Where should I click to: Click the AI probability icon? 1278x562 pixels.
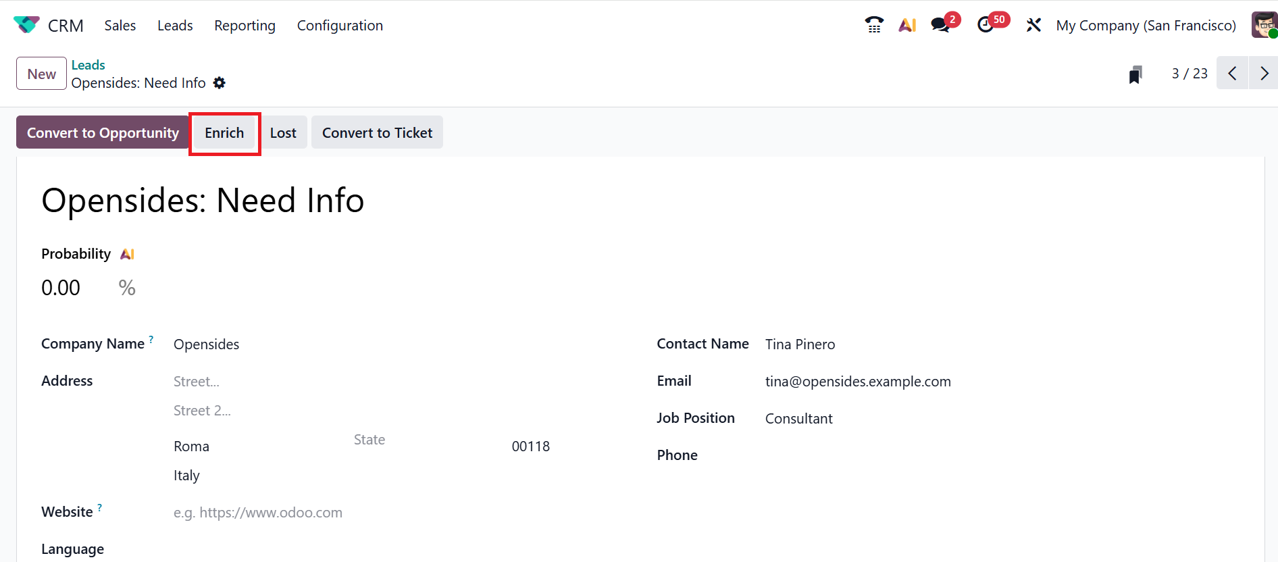[x=127, y=254]
